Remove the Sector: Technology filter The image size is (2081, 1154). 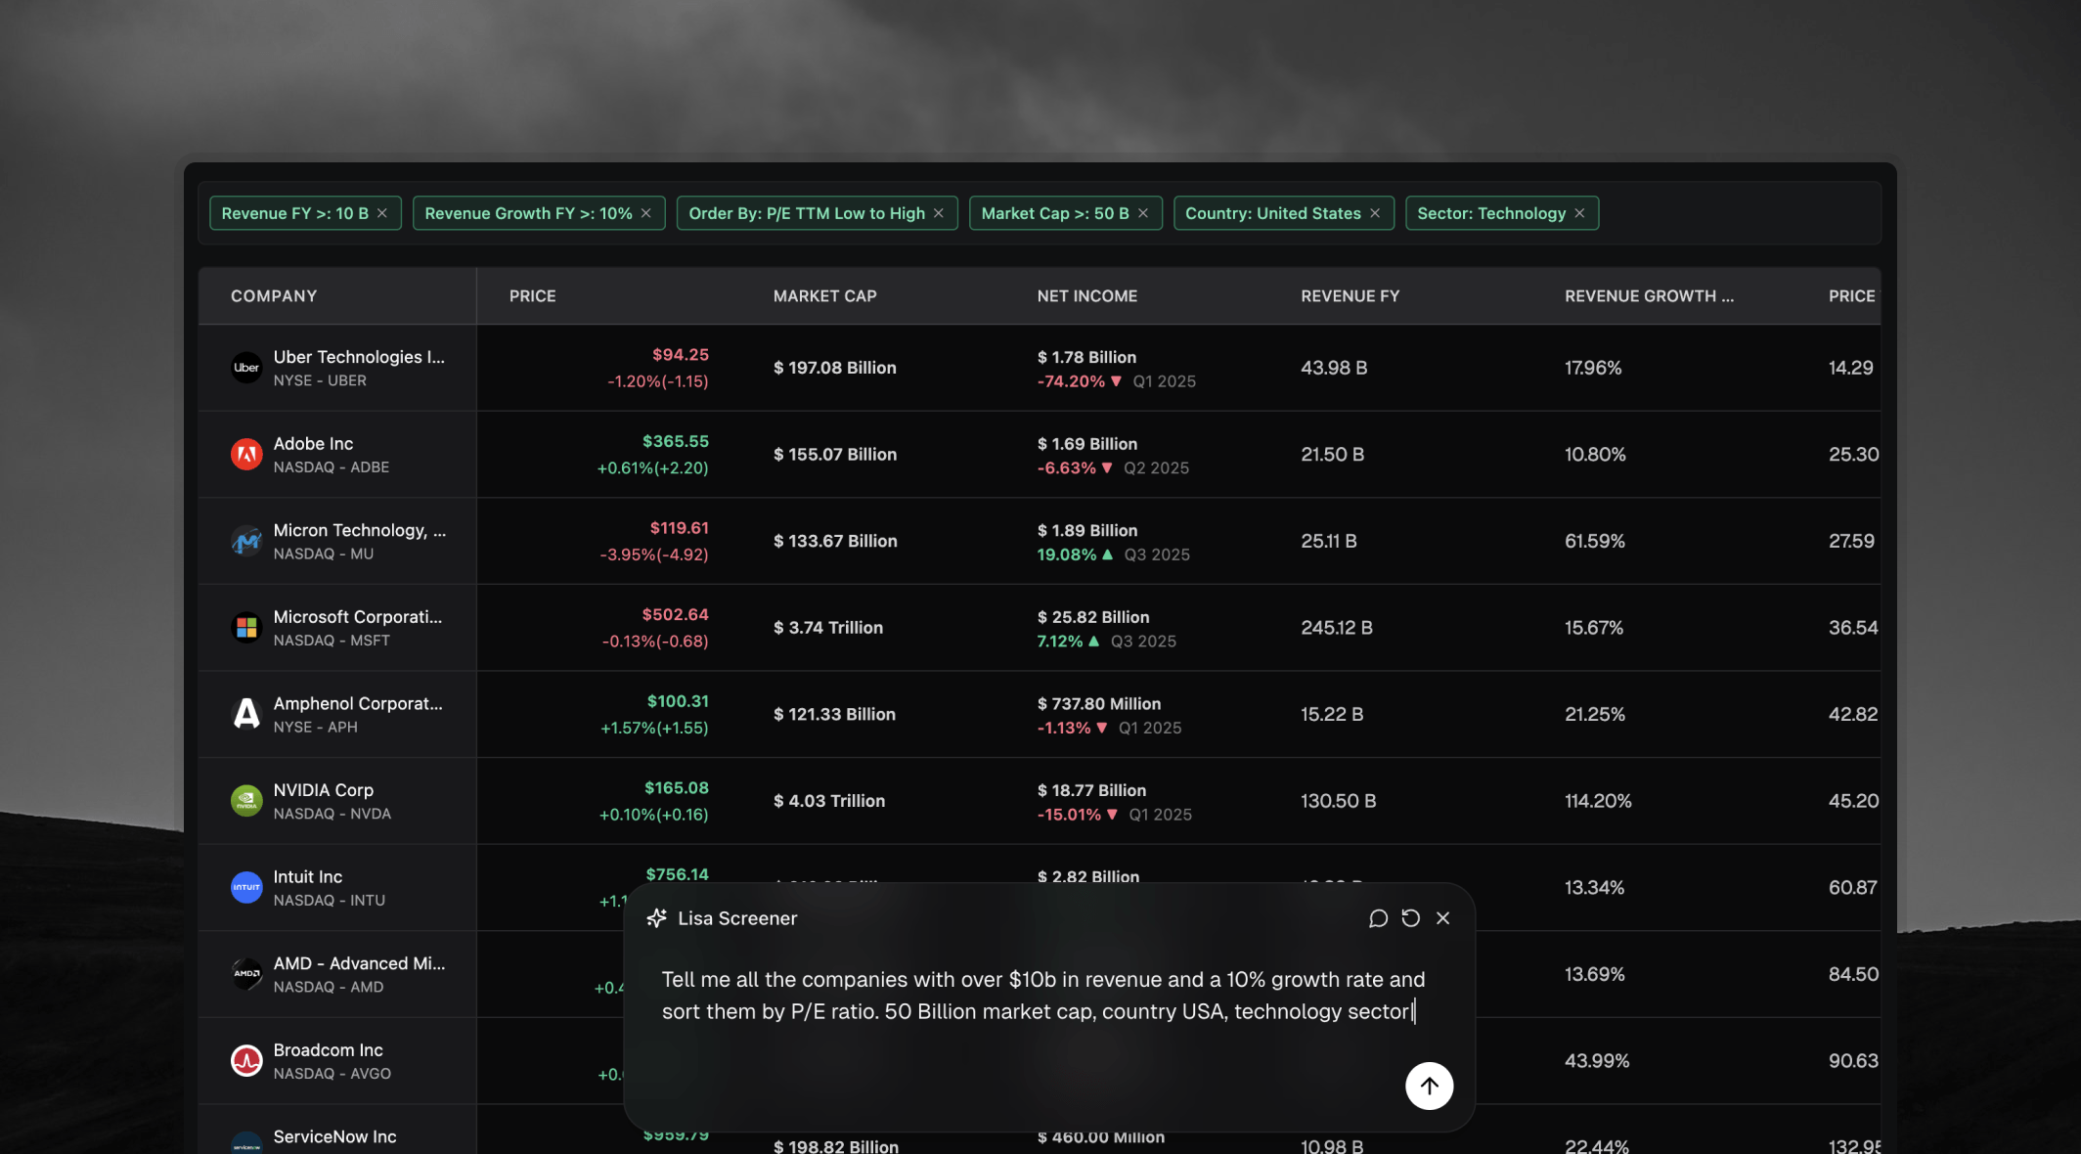[x=1579, y=213]
